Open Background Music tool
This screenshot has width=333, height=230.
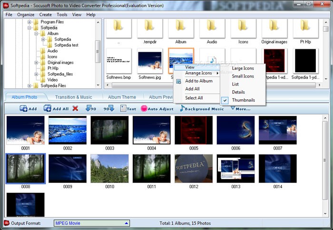click(x=202, y=109)
